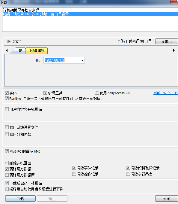178x204 pixels.
Task: Switch to the HMI 名称 tab
Action: click(37, 50)
